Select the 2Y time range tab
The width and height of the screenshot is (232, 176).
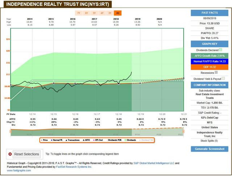pos(110,13)
